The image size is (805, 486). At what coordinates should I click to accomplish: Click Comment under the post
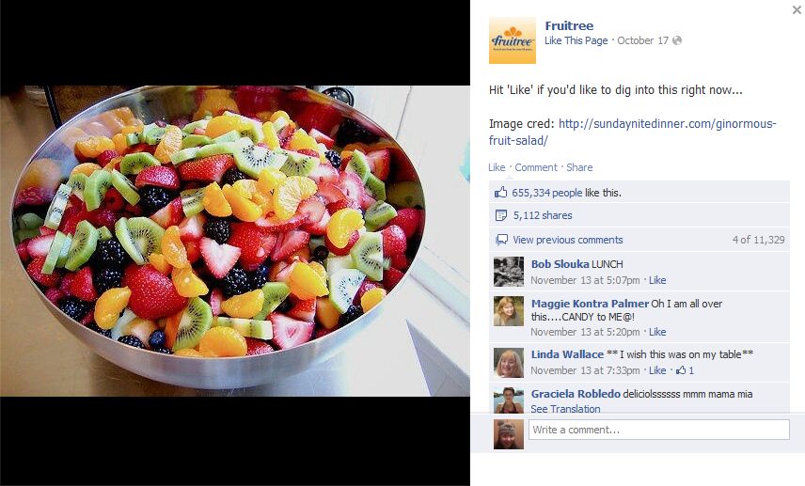click(x=535, y=167)
